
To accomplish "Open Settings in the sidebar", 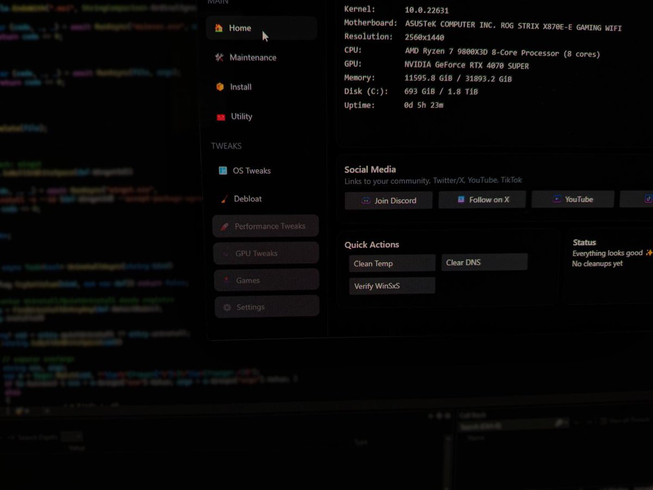I will (x=267, y=307).
